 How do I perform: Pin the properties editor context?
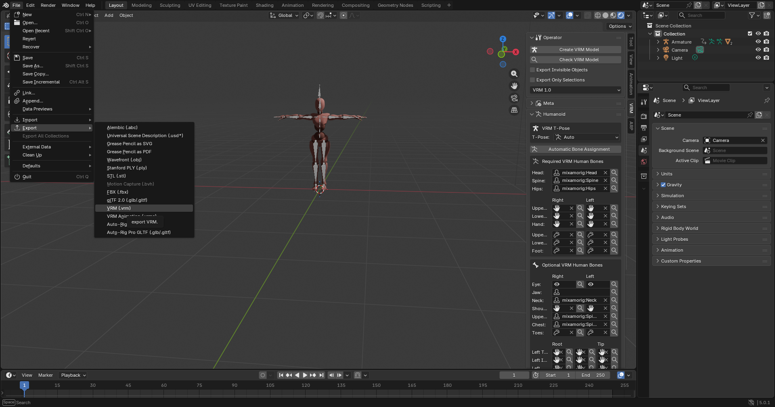pos(767,100)
